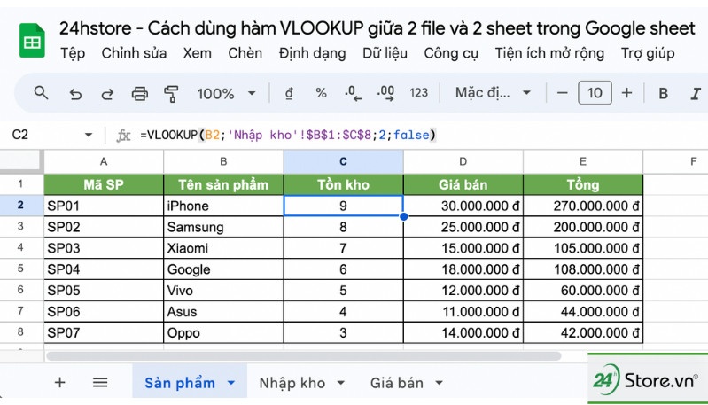Screen dimensions: 708x405
Task: Select the Mã SP header cell
Action: tap(104, 184)
